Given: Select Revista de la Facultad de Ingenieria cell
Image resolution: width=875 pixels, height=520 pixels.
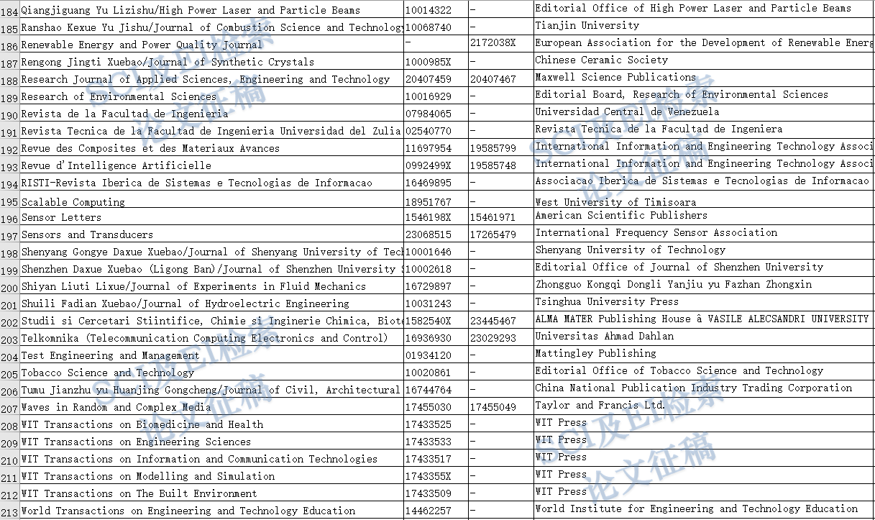Looking at the screenshot, I should (124, 114).
